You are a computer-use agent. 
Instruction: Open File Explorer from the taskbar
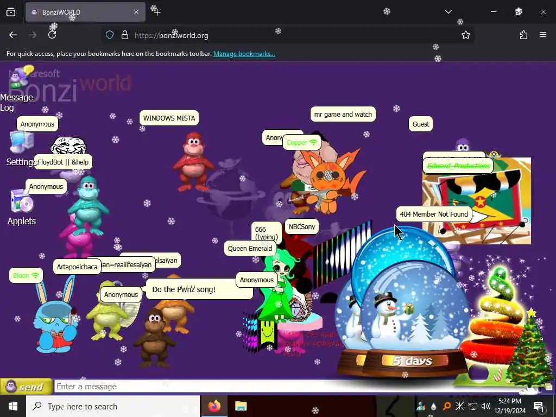click(241, 406)
